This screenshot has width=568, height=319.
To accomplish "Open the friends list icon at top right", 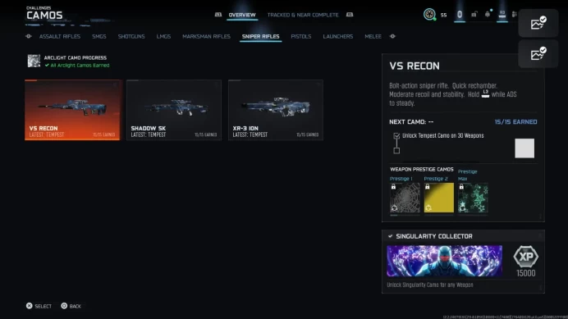I will [x=514, y=14].
